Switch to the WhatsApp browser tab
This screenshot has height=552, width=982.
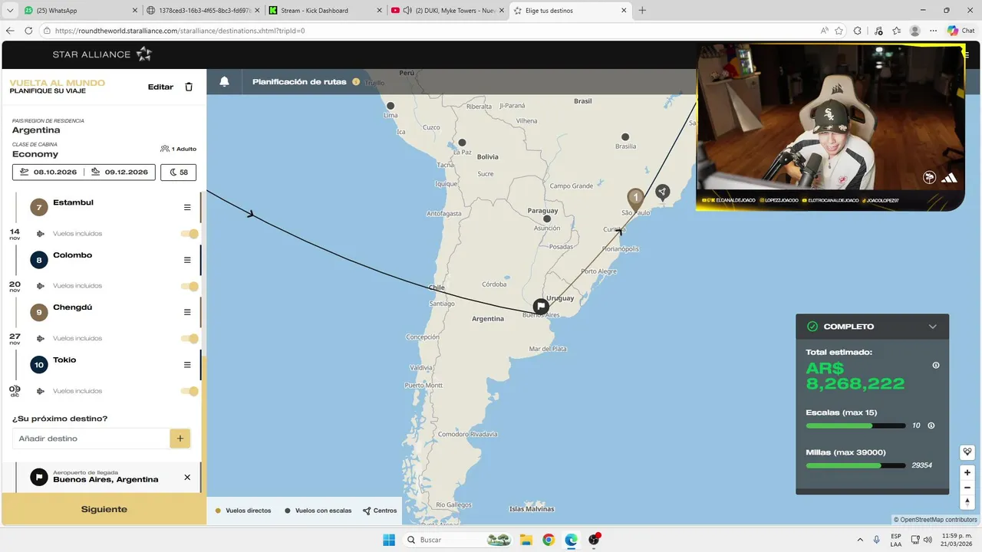click(81, 11)
